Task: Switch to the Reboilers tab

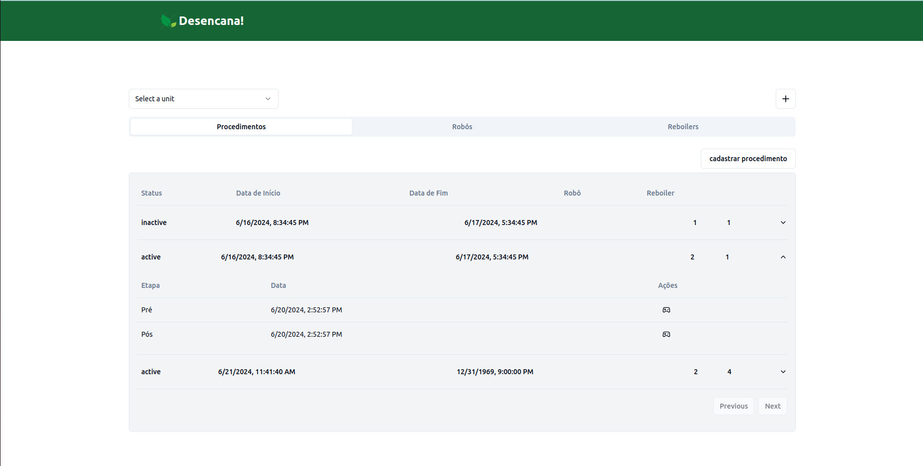Action: [x=683, y=127]
